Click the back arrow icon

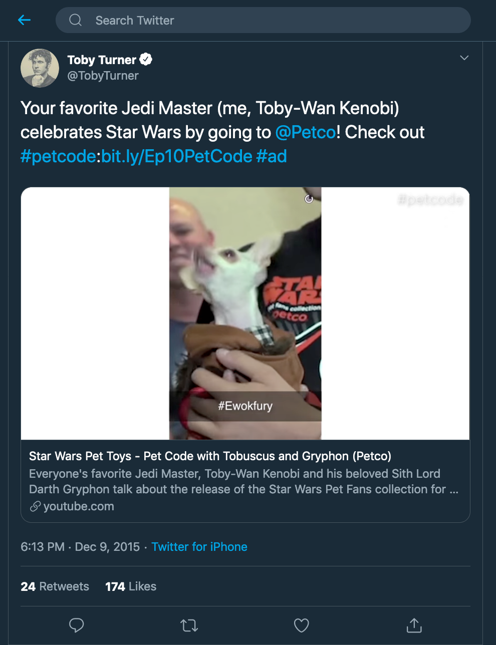point(24,20)
